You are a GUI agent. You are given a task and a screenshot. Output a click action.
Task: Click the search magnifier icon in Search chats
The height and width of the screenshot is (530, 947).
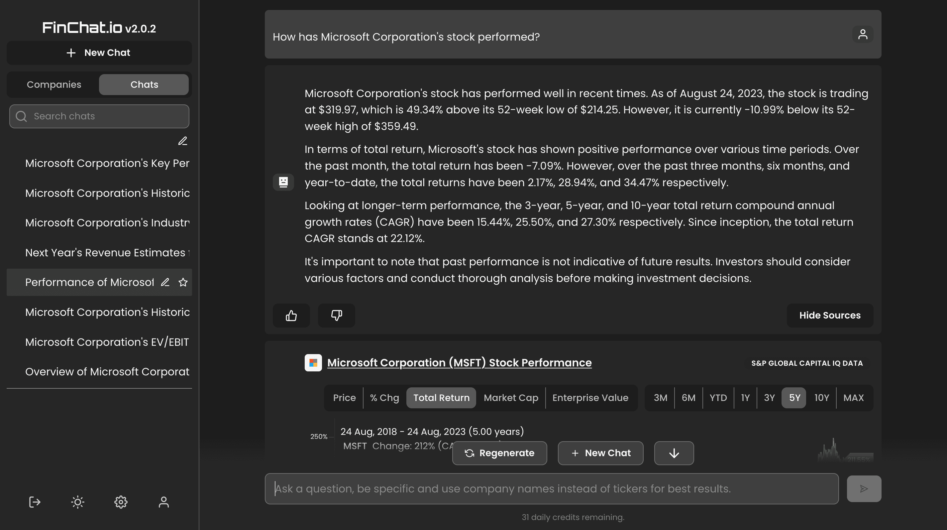click(x=21, y=116)
